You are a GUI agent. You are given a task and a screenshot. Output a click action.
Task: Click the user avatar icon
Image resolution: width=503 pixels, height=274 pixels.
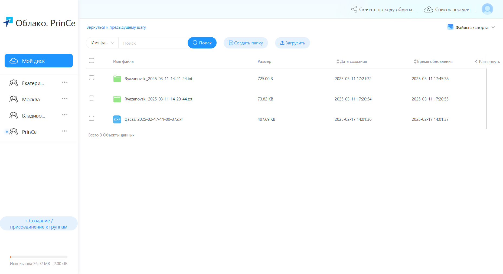tap(487, 9)
